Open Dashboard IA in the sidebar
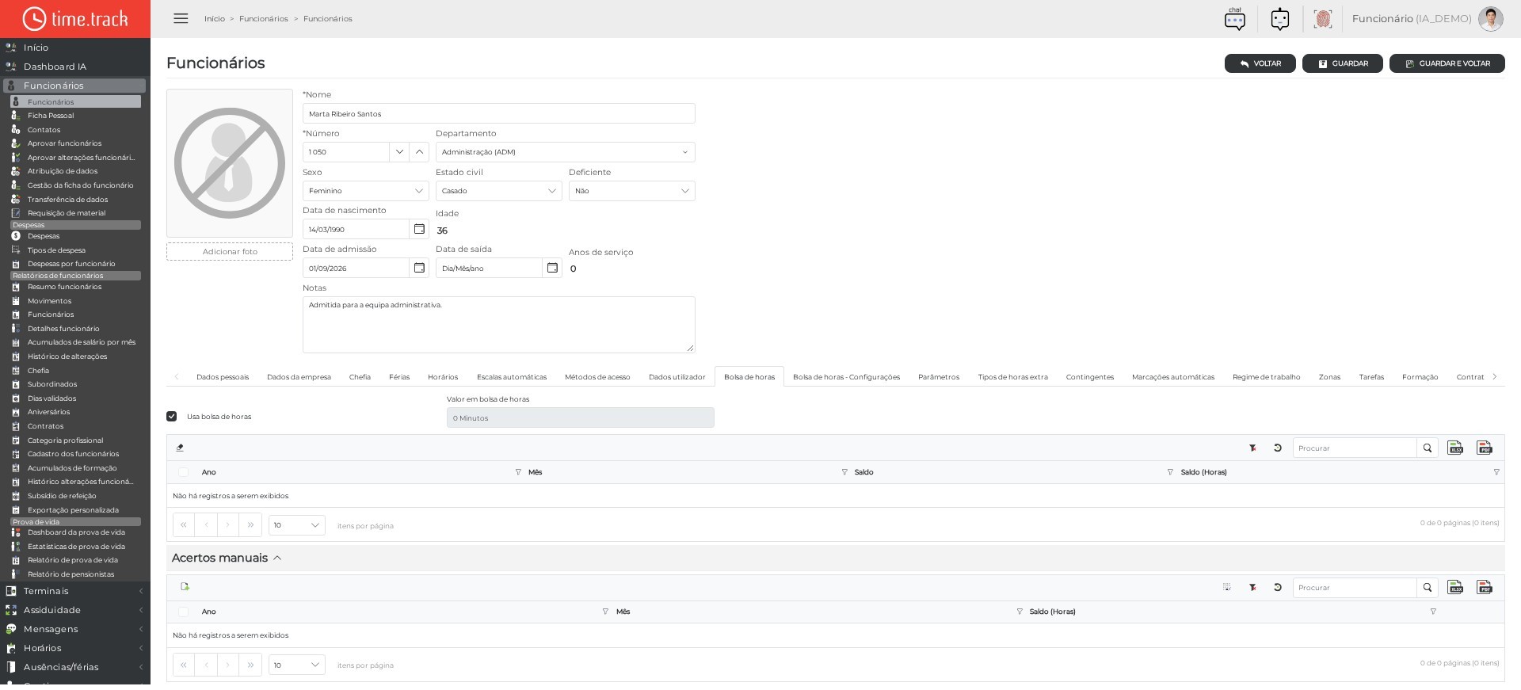 (75, 67)
